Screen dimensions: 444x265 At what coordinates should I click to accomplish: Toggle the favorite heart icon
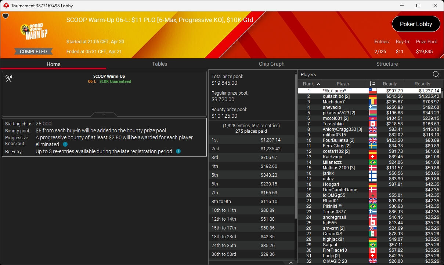point(6,16)
